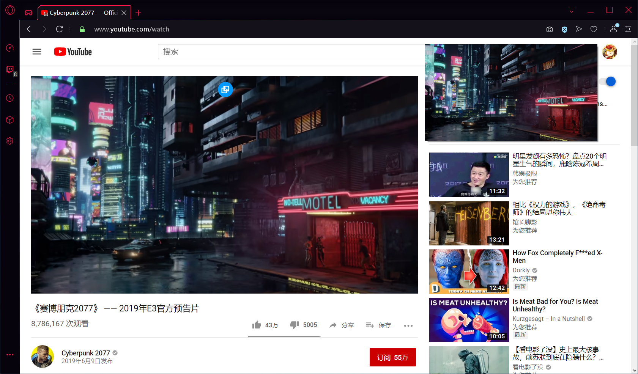The height and width of the screenshot is (374, 638).
Task: Add page to bookmarks heart icon
Action: (594, 29)
